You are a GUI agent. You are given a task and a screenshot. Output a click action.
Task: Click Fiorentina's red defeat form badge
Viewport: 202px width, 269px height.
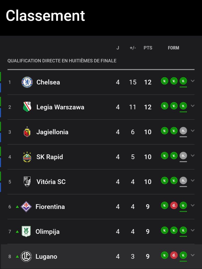tap(174, 205)
